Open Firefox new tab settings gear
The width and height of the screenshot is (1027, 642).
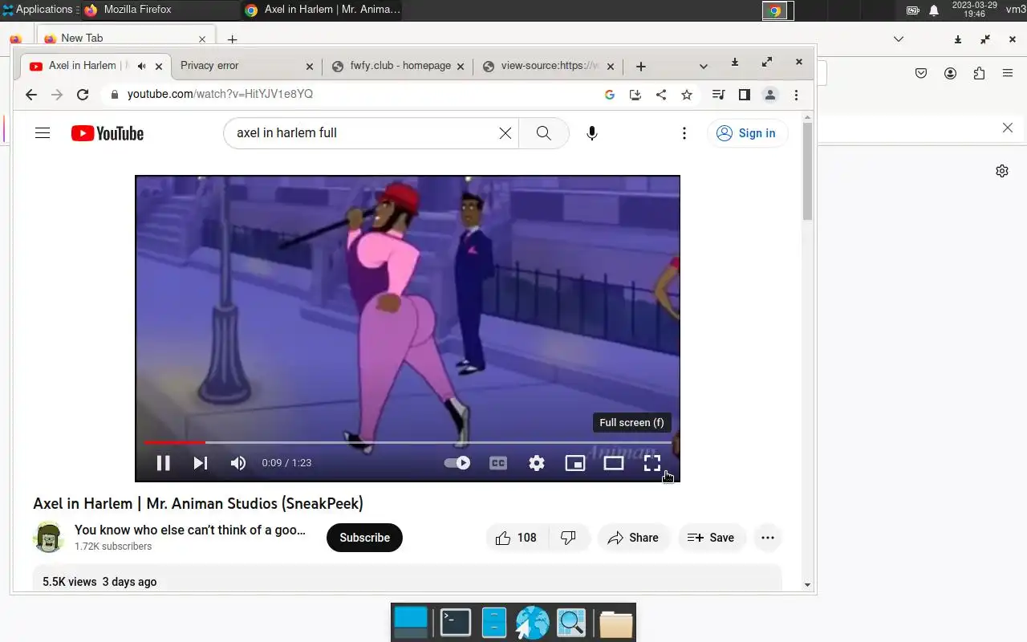1002,171
